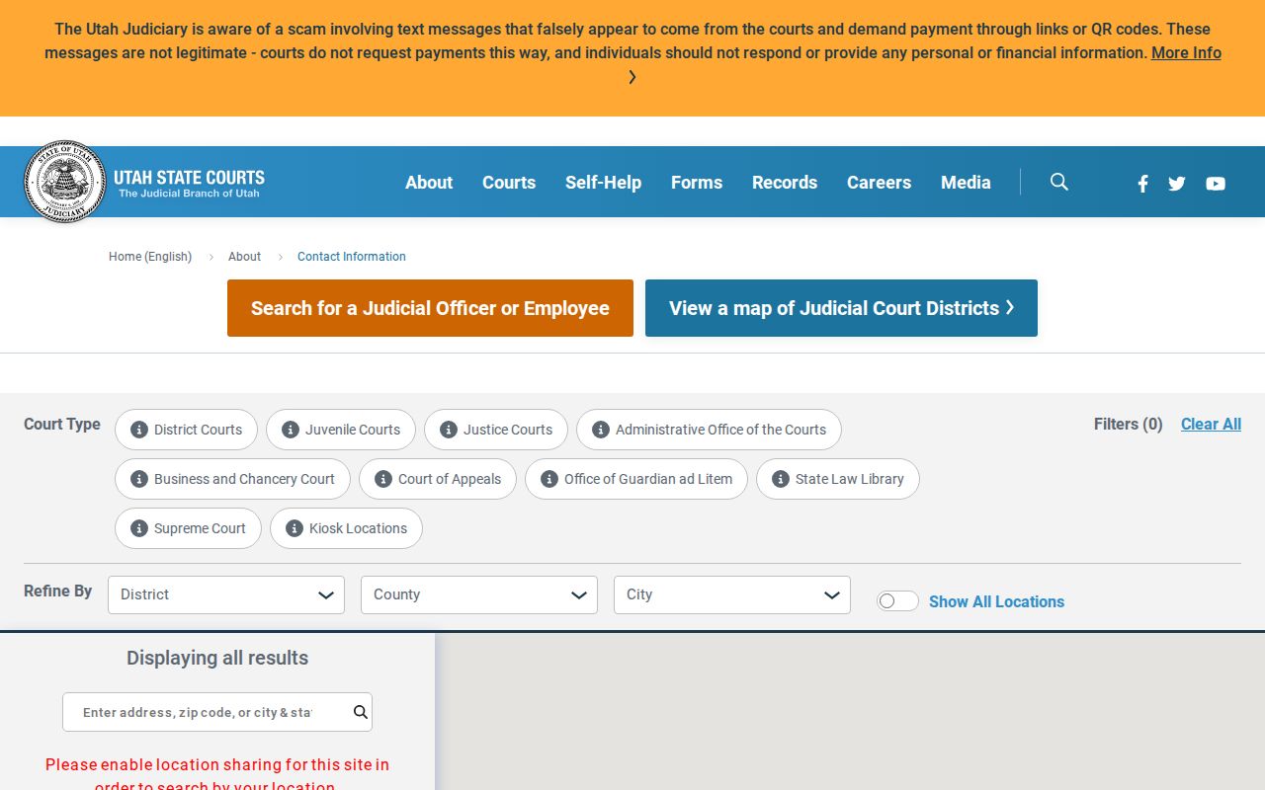The image size is (1265, 790).
Task: Open the Media menu
Action: point(966,183)
